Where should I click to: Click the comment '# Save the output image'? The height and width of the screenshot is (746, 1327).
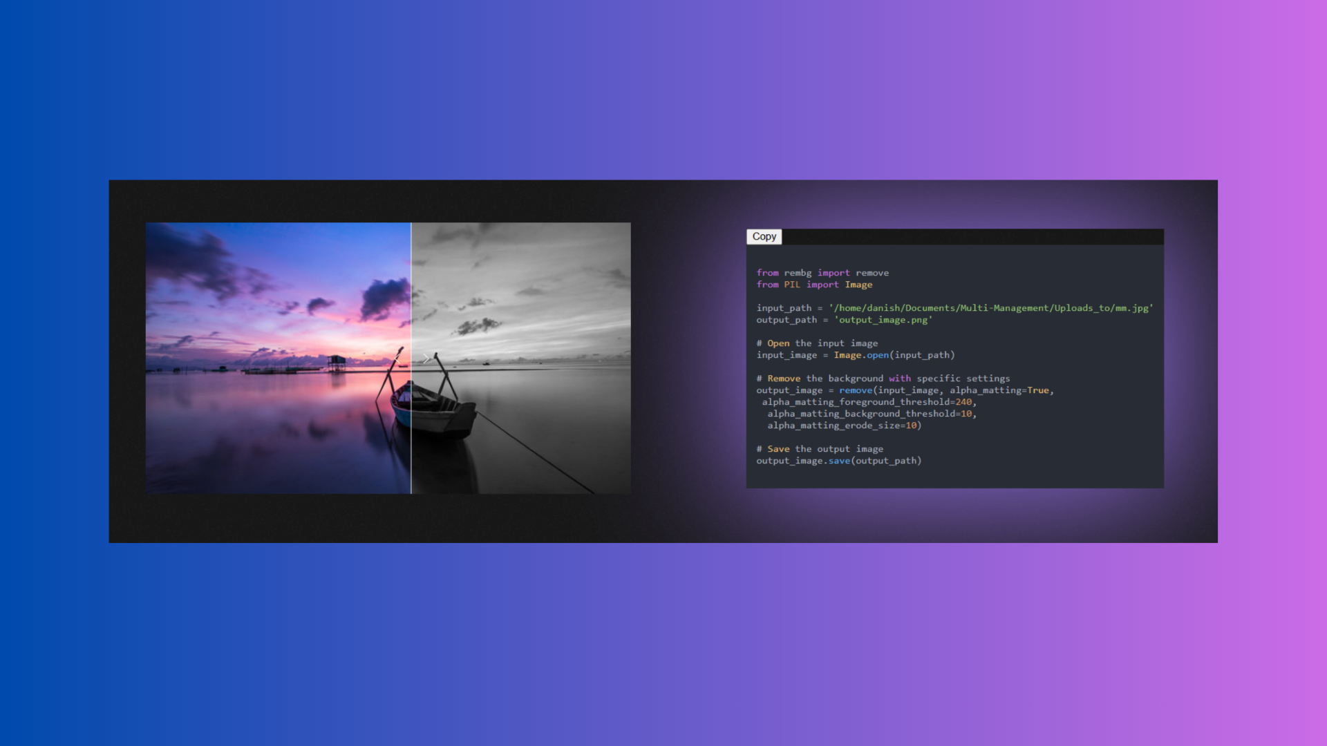tap(820, 449)
